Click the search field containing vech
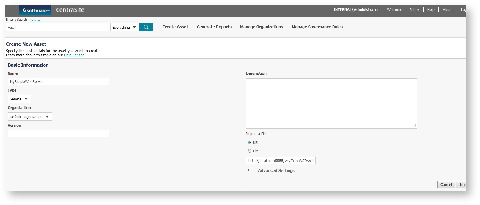The width and height of the screenshot is (480, 205). [58, 27]
